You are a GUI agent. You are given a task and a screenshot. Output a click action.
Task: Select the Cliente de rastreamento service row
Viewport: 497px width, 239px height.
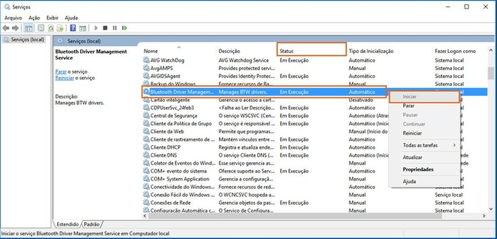click(x=314, y=139)
